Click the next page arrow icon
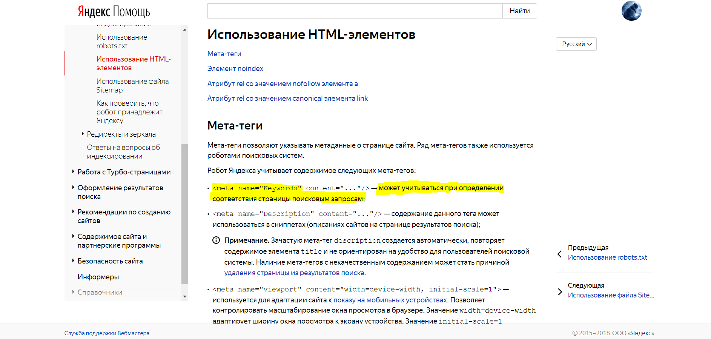The width and height of the screenshot is (711, 339). point(560,292)
